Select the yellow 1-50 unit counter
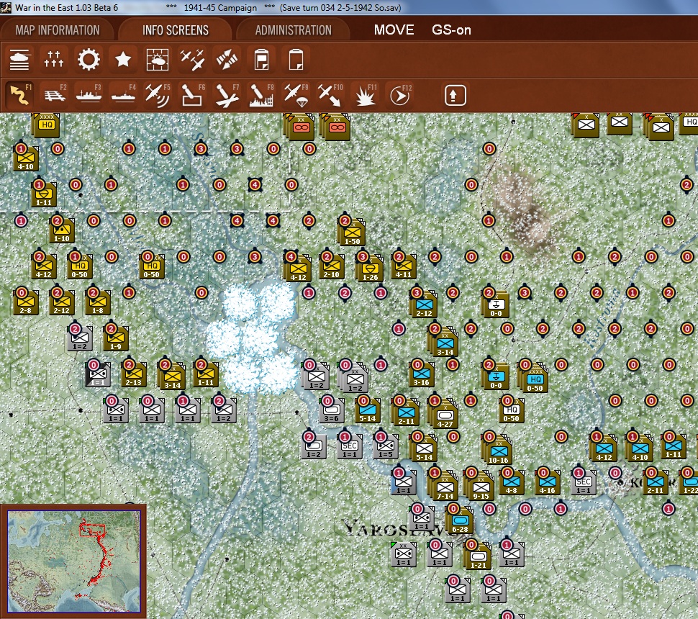Image resolution: width=698 pixels, height=619 pixels. pos(352,233)
